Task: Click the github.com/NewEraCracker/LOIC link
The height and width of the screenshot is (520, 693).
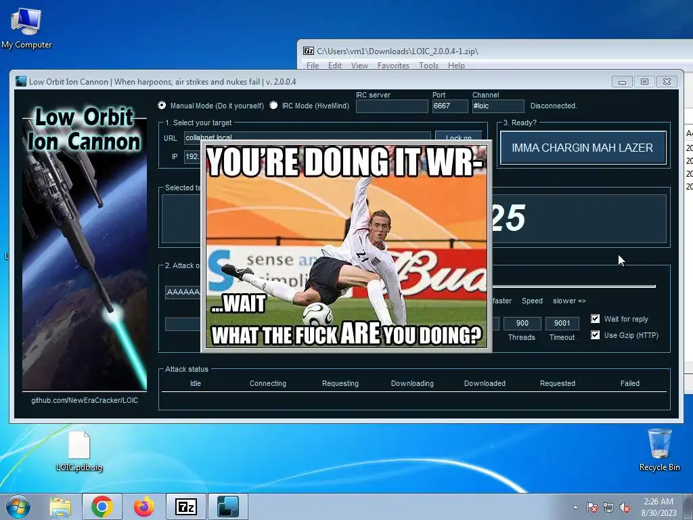Action: pyautogui.click(x=85, y=400)
